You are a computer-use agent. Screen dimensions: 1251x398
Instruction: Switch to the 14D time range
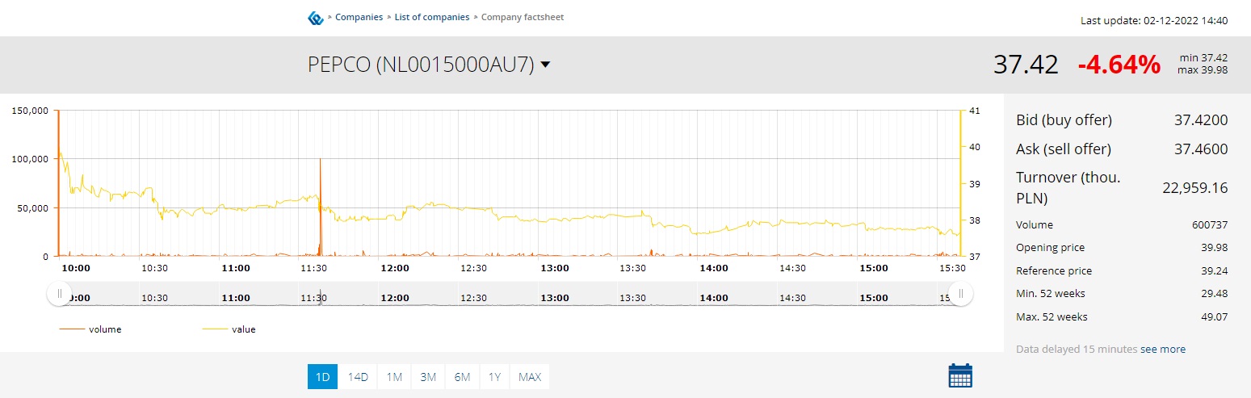click(358, 376)
